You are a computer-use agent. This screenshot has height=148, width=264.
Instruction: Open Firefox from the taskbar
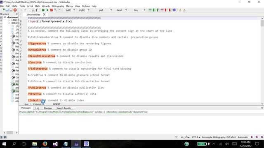(45, 144)
